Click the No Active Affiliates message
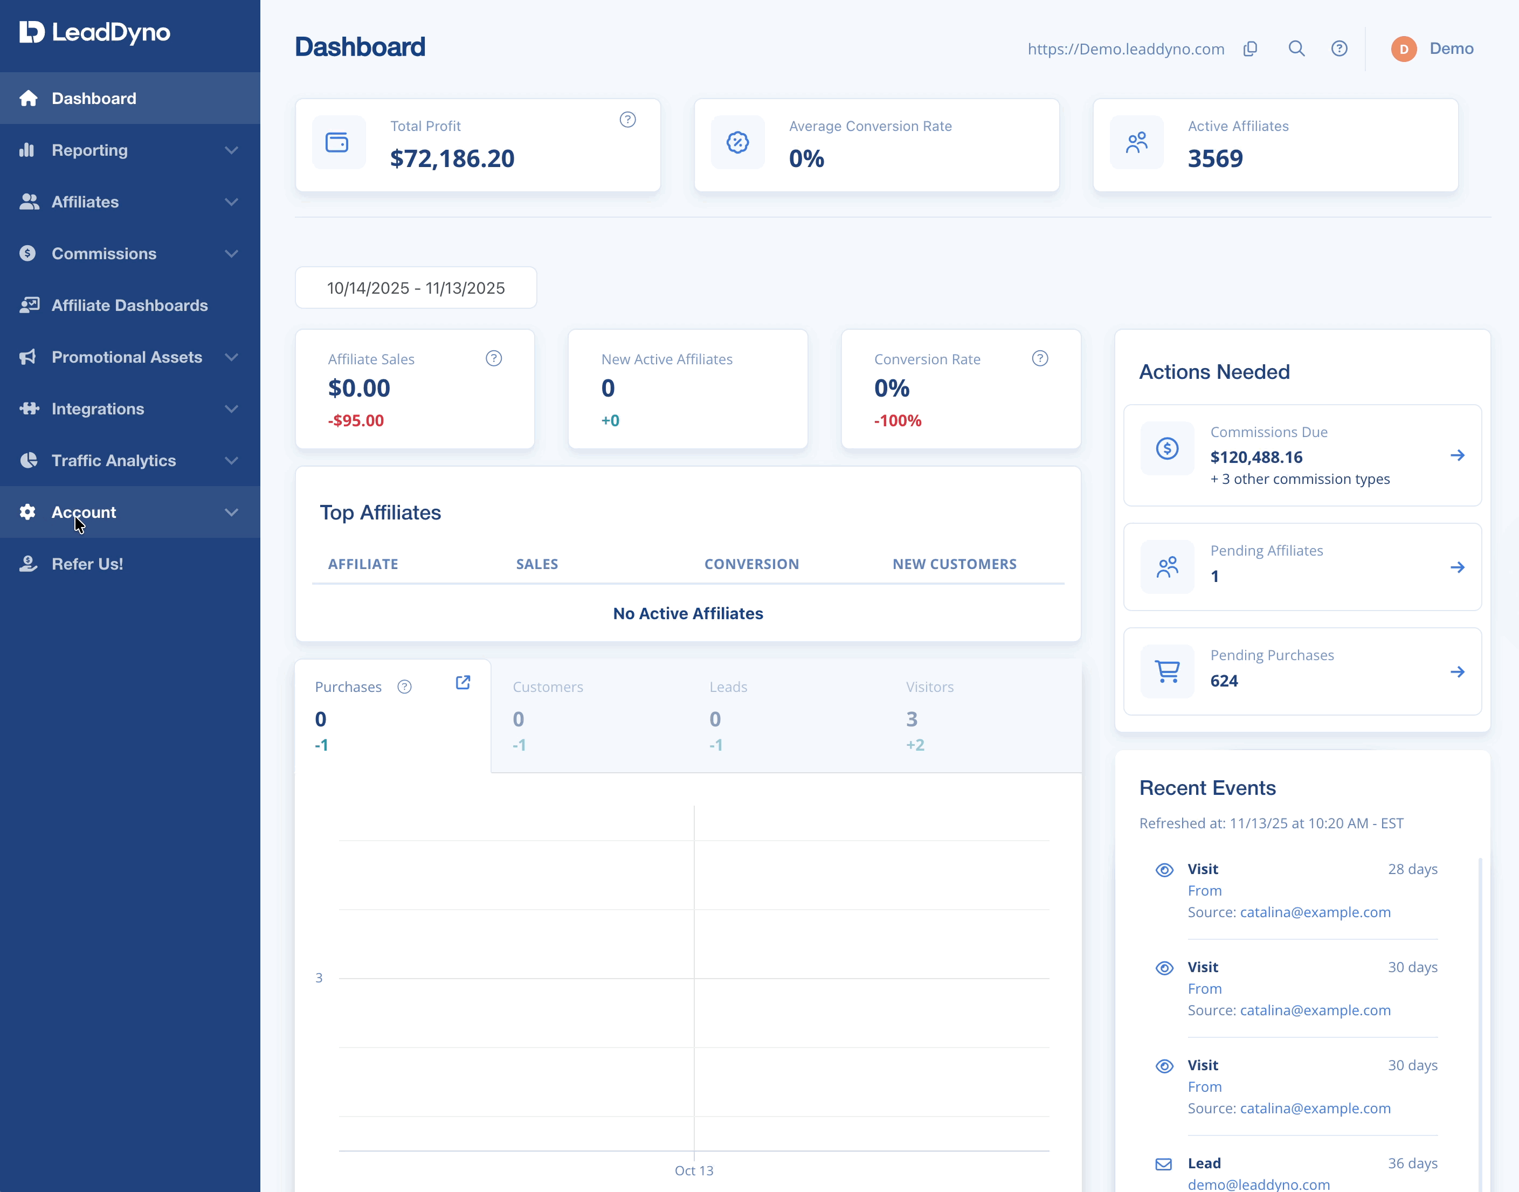 (x=688, y=613)
